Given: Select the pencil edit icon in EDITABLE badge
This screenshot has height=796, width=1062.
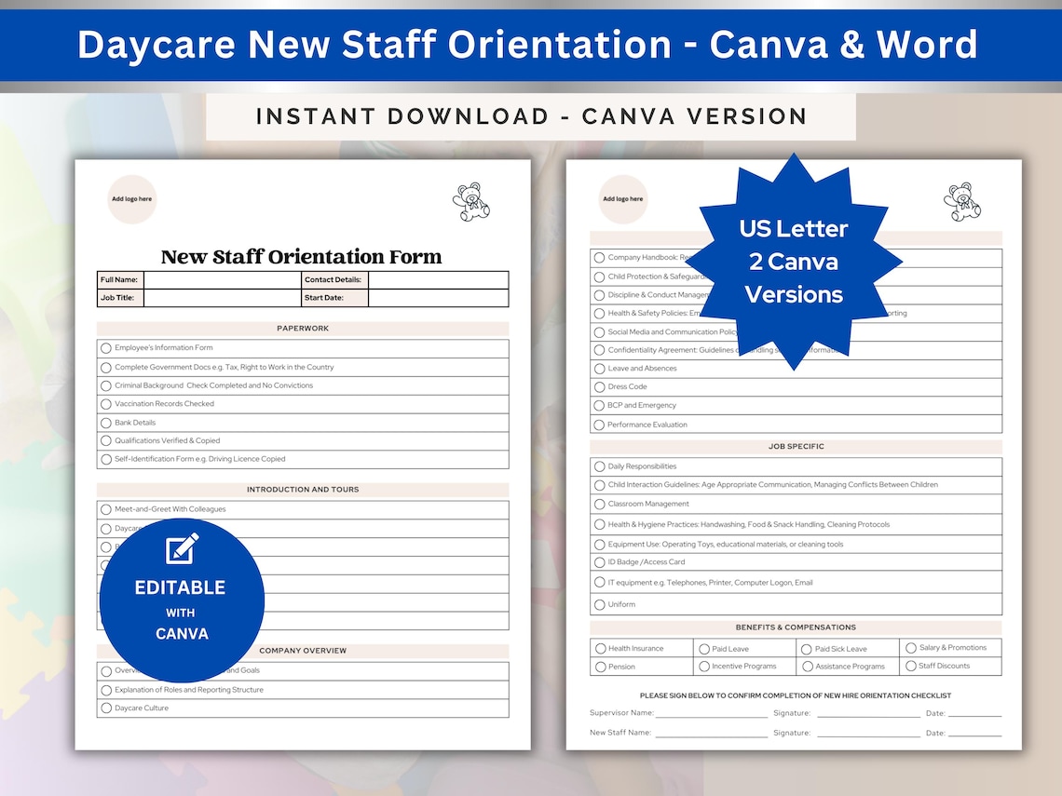Looking at the screenshot, I should coord(181,551).
